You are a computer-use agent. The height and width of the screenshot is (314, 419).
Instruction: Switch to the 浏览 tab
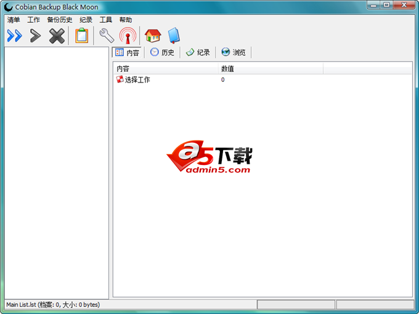tap(234, 52)
